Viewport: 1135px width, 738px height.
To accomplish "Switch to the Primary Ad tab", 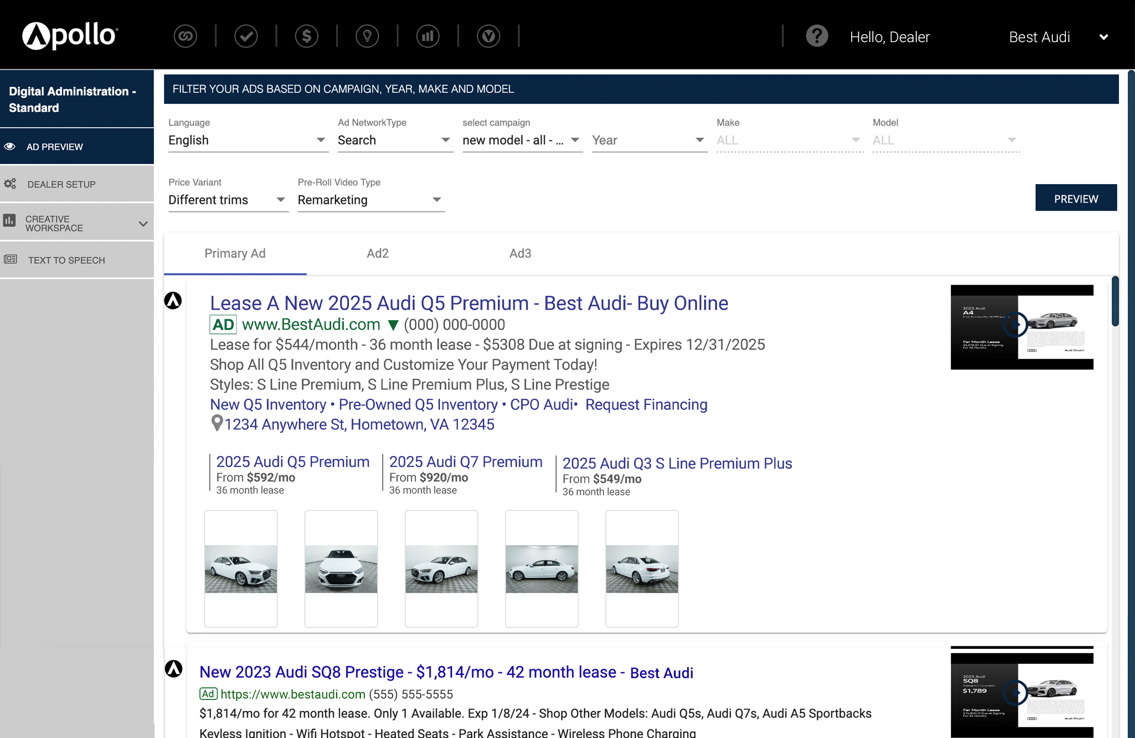I will tap(235, 253).
